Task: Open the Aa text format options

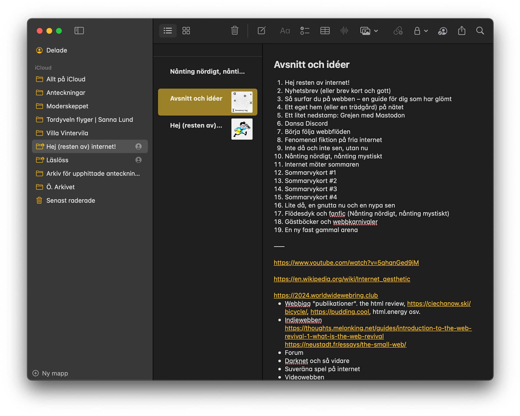Action: pyautogui.click(x=285, y=31)
